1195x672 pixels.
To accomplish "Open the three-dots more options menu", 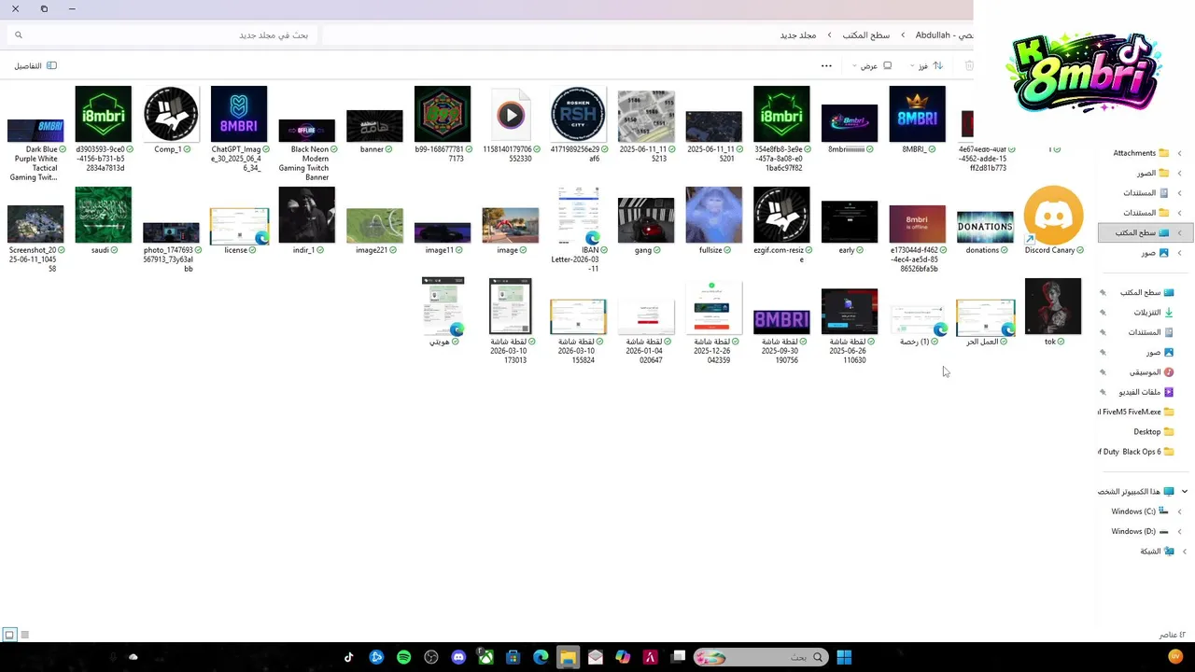I will (826, 65).
